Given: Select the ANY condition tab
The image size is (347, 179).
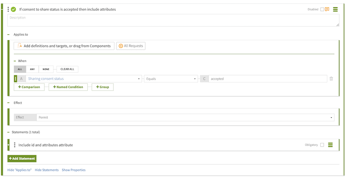Looking at the screenshot, I should tap(32, 69).
